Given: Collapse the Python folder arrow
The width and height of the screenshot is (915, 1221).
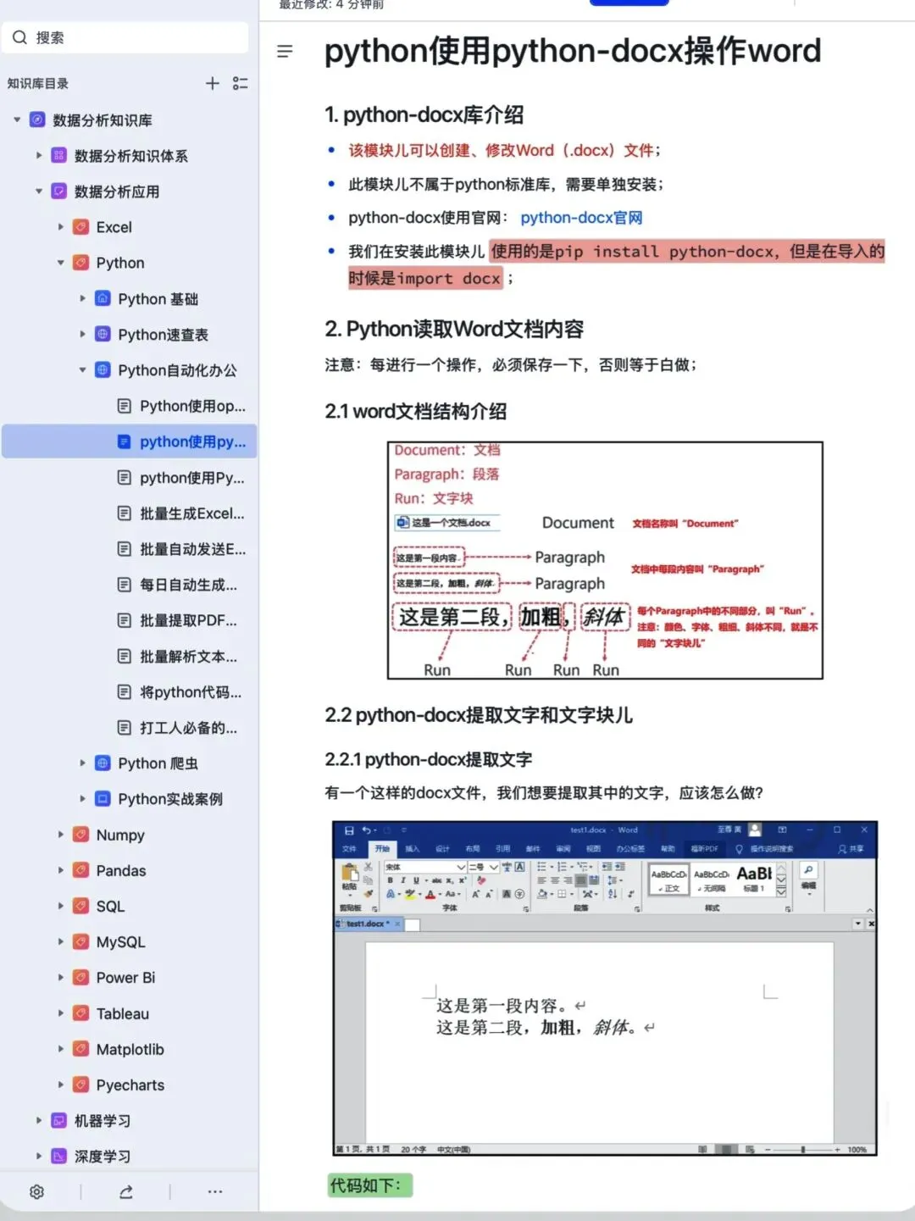Looking at the screenshot, I should pyautogui.click(x=61, y=263).
